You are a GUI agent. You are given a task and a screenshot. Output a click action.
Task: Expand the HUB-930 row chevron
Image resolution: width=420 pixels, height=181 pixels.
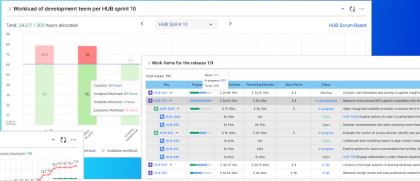coord(171,93)
